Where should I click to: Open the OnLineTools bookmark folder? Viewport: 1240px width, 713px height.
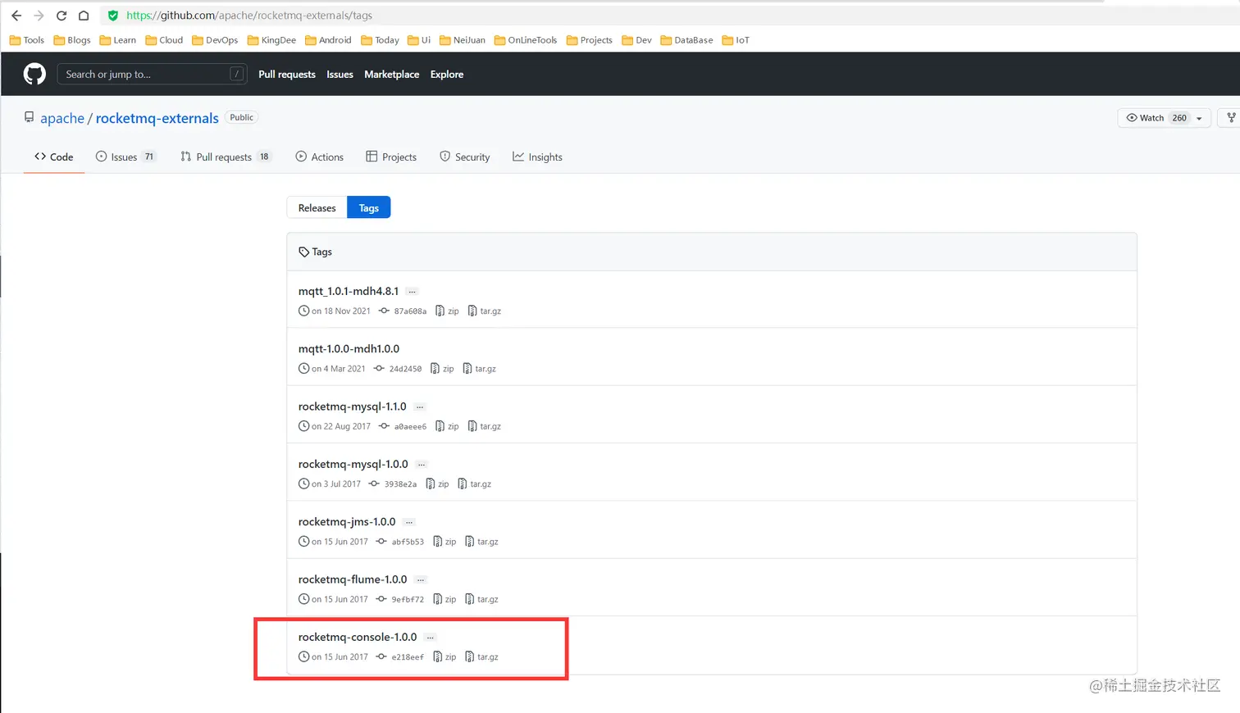[x=526, y=40]
